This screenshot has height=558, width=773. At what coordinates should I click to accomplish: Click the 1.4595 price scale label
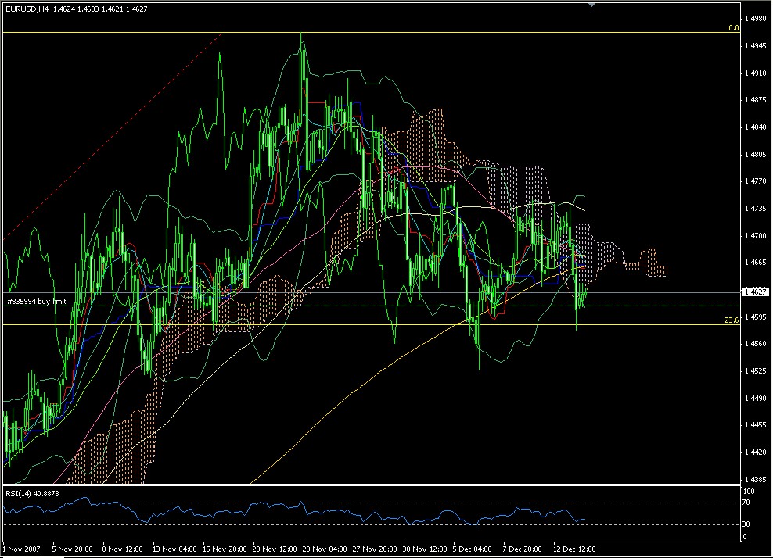pyautogui.click(x=755, y=317)
